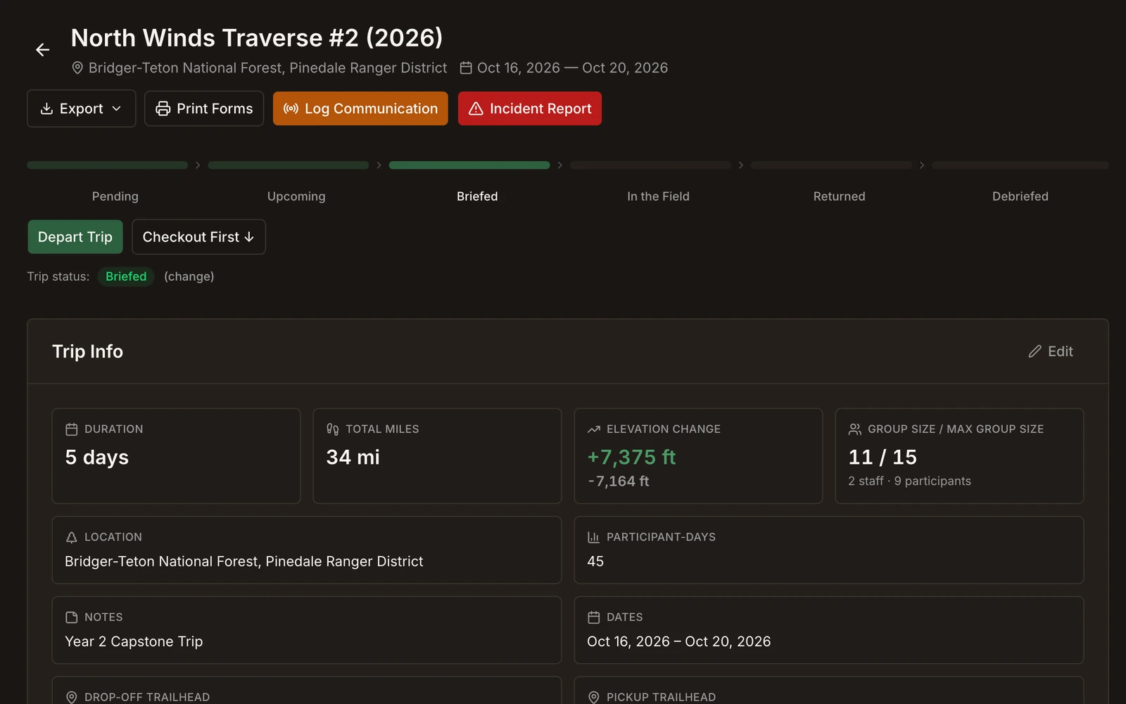The width and height of the screenshot is (1126, 704).
Task: Click the (change) status link
Action: pos(189,277)
